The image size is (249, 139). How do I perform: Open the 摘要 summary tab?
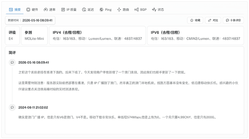click(x=15, y=10)
